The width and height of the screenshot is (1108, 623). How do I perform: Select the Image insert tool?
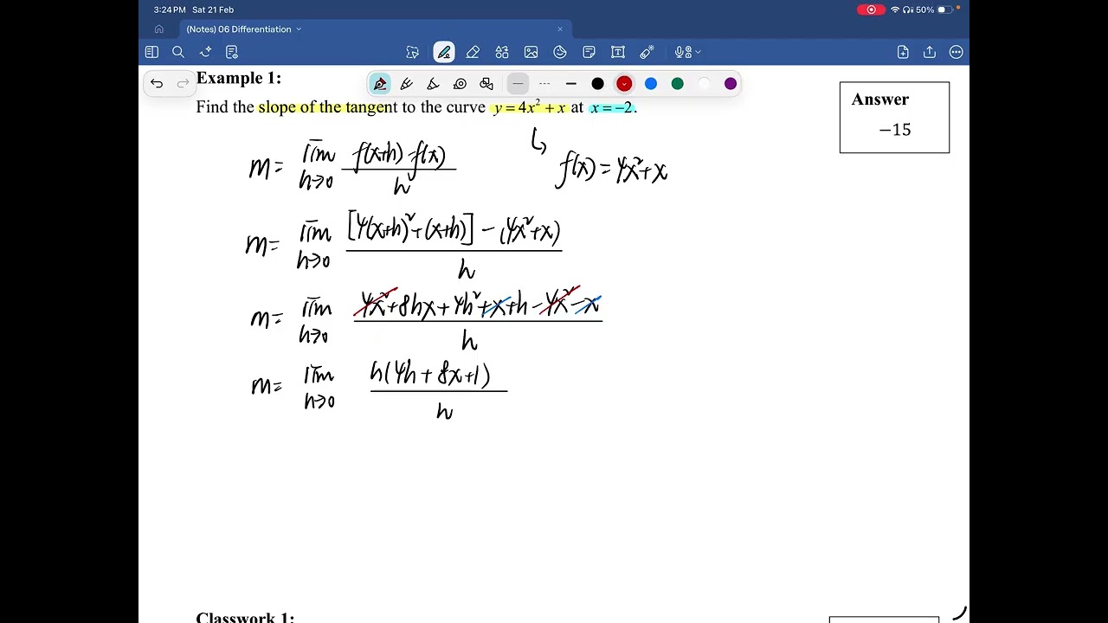[x=531, y=52]
